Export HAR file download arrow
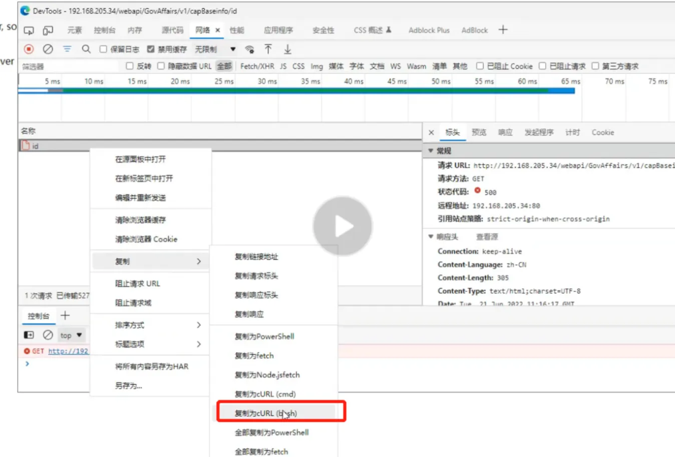Viewport: 675px width, 457px height. pyautogui.click(x=287, y=49)
